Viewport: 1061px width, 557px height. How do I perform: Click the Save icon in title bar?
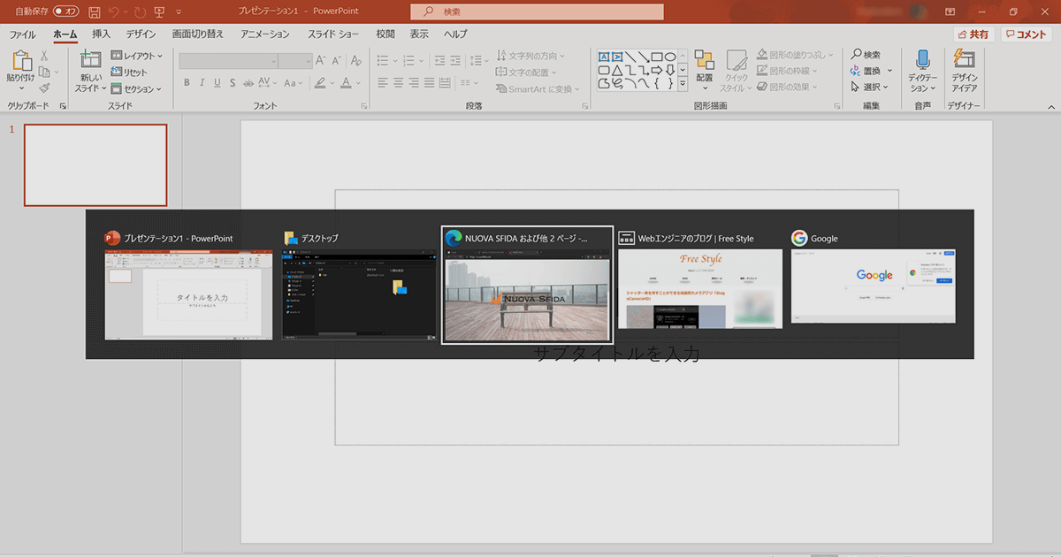point(94,11)
